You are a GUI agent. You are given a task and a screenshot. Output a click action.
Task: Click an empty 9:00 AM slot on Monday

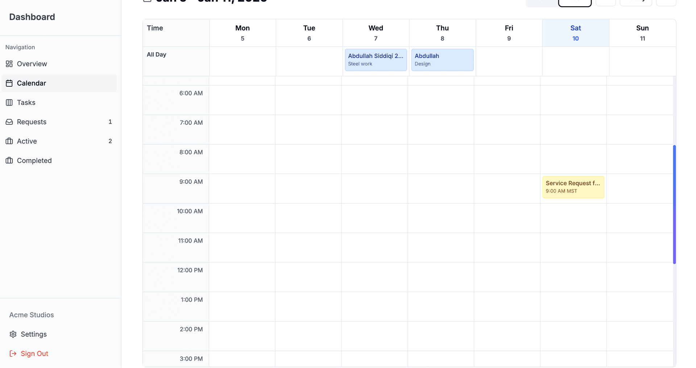242,189
